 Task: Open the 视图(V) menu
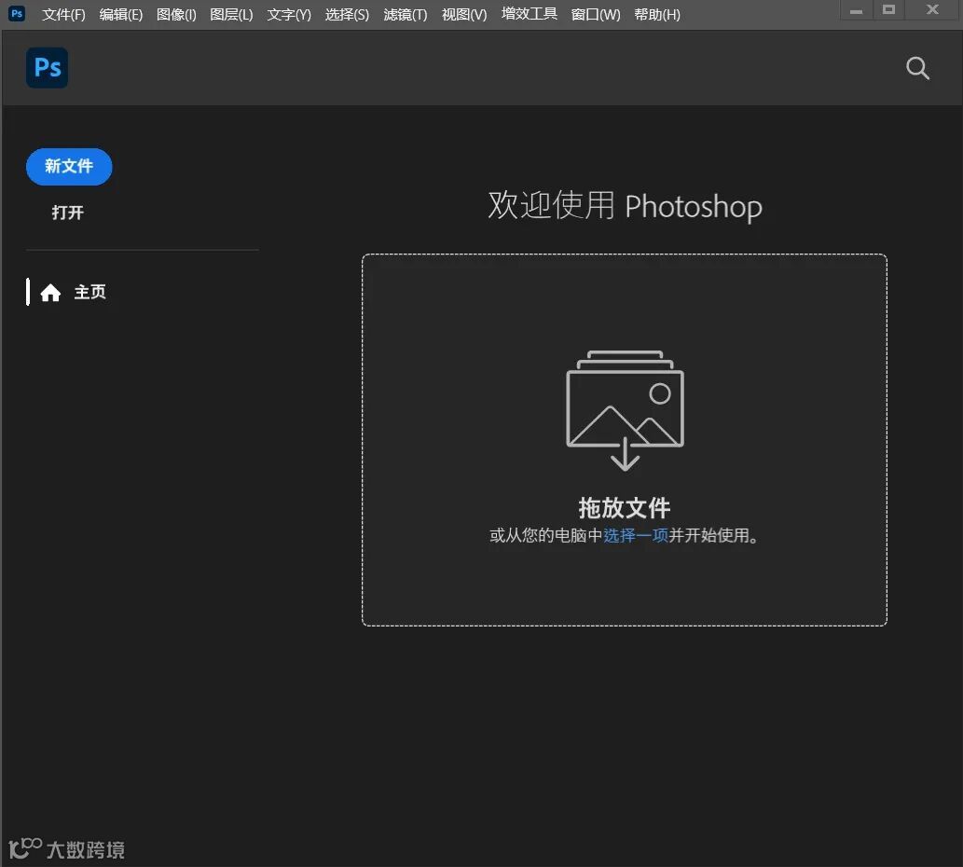[464, 14]
